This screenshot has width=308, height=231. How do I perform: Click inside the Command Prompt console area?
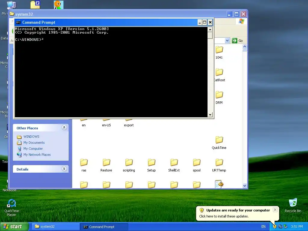coord(111,72)
